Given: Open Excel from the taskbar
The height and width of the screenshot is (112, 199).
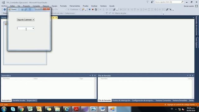Looking at the screenshot, I should click(x=30, y=109).
